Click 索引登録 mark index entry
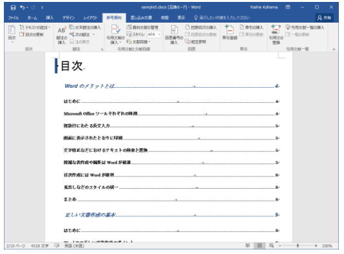The image size is (344, 254). click(x=230, y=33)
